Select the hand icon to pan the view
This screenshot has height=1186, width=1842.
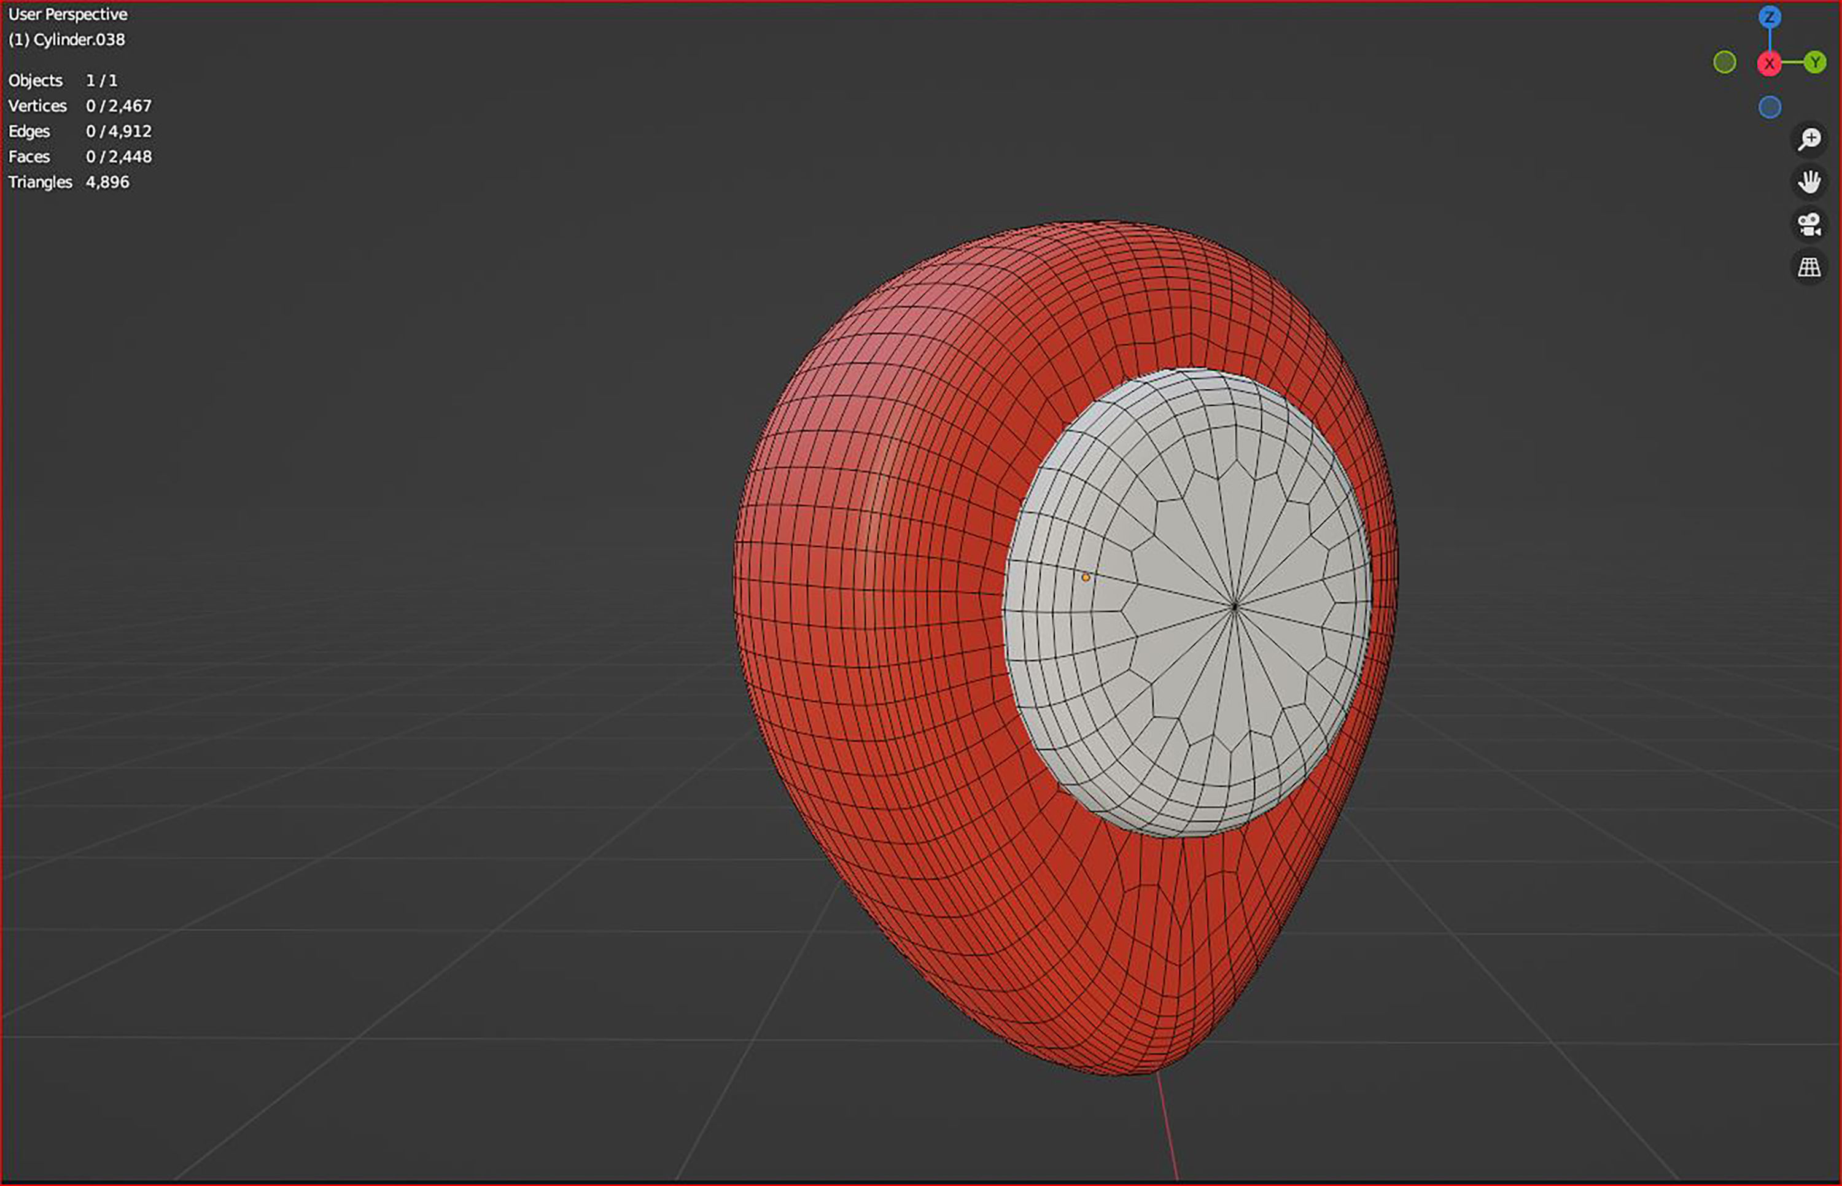1809,181
